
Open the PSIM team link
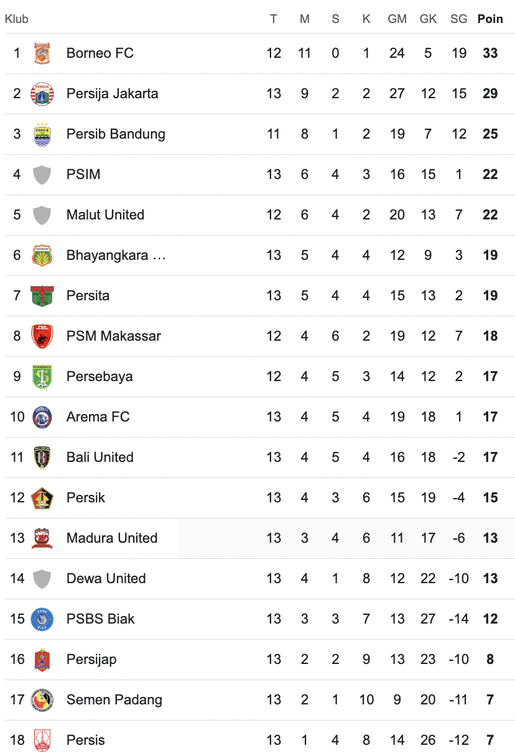point(83,175)
